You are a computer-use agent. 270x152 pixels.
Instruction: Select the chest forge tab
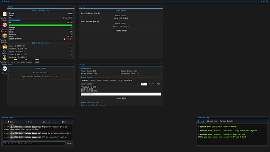(x=92, y=81)
